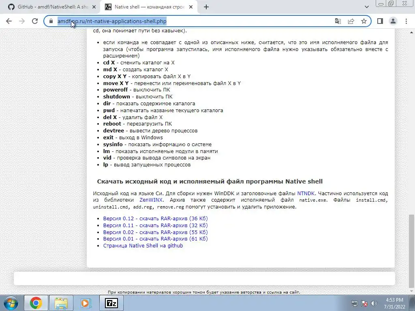415x311 pixels.
Task: Click the 'uninstall.cmd' file name text
Action: click(111, 207)
